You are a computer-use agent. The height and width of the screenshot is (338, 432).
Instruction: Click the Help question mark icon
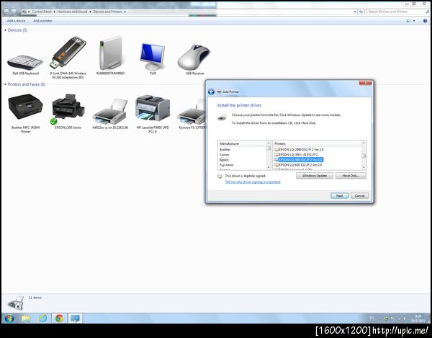coord(425,21)
